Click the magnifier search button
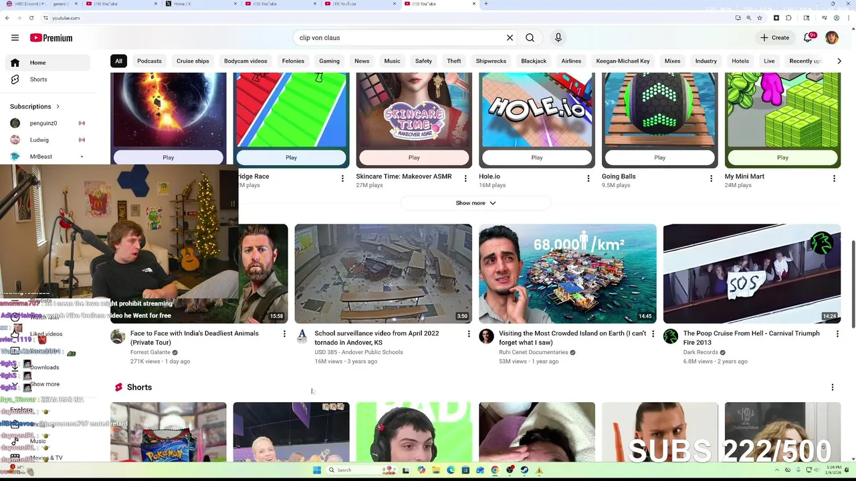Screen dimensions: 856x481 pyautogui.click(x=530, y=38)
